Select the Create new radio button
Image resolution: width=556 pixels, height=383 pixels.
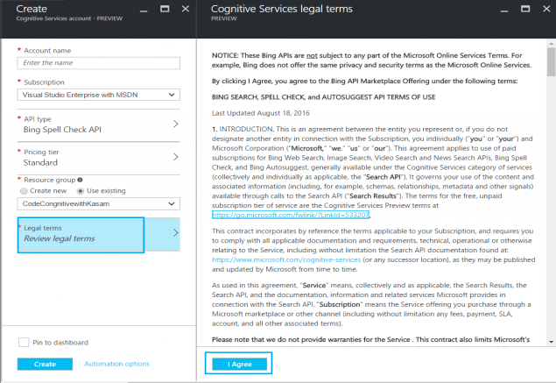point(23,190)
